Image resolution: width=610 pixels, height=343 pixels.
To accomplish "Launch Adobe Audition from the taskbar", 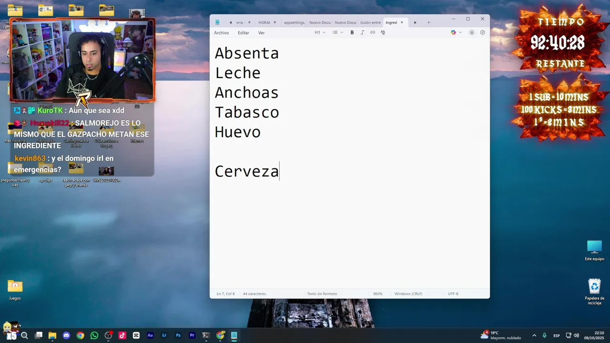I will pos(150,335).
